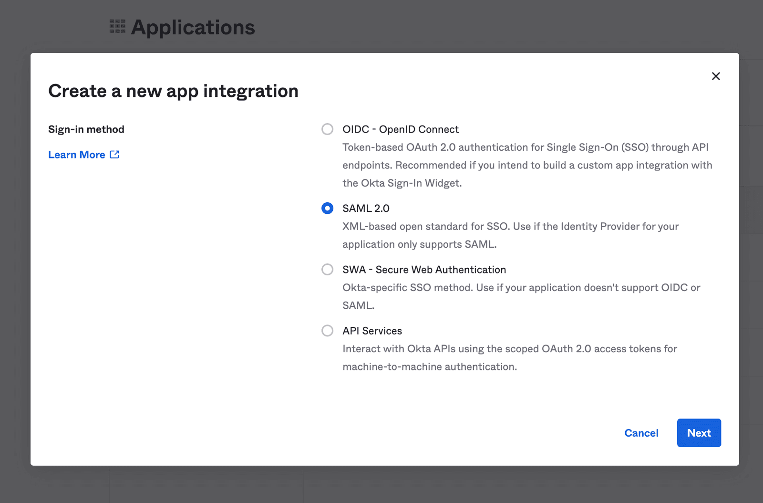Close the dialog using the X
Viewport: 763px width, 503px height.
point(716,76)
